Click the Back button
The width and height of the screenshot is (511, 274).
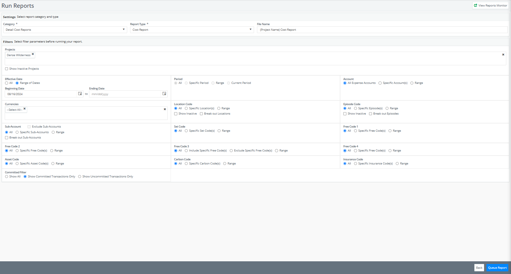pyautogui.click(x=479, y=268)
